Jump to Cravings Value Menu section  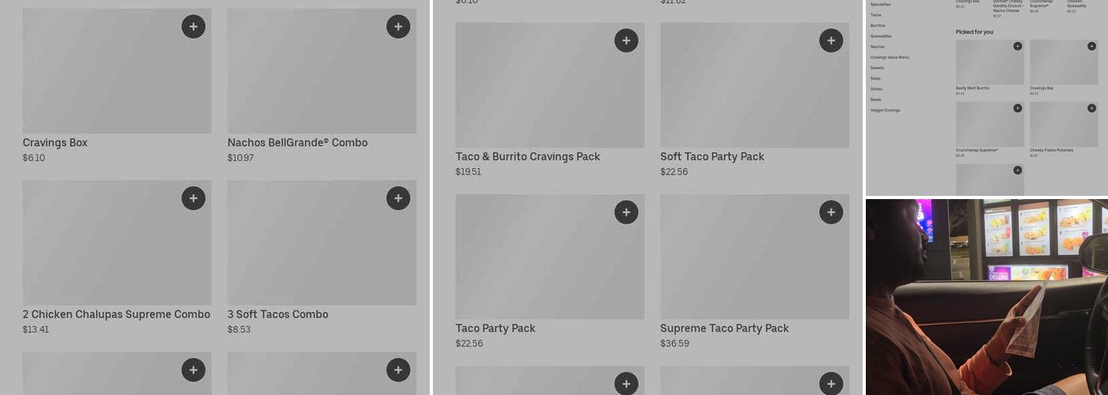pyautogui.click(x=890, y=57)
